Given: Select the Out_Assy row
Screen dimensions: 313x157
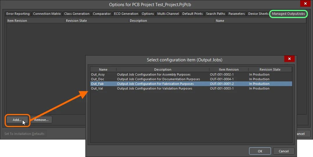Looking at the screenshot, I should (x=191, y=75).
